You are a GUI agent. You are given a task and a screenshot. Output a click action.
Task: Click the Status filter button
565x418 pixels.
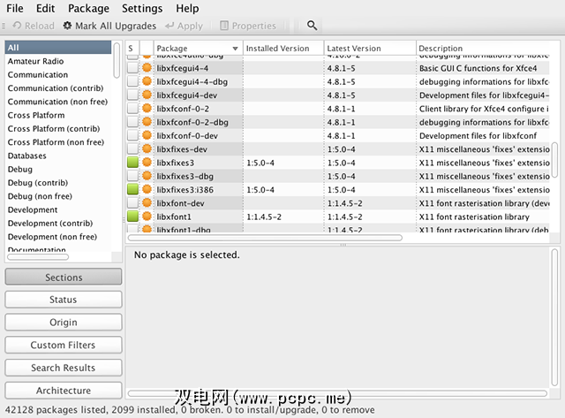point(64,300)
